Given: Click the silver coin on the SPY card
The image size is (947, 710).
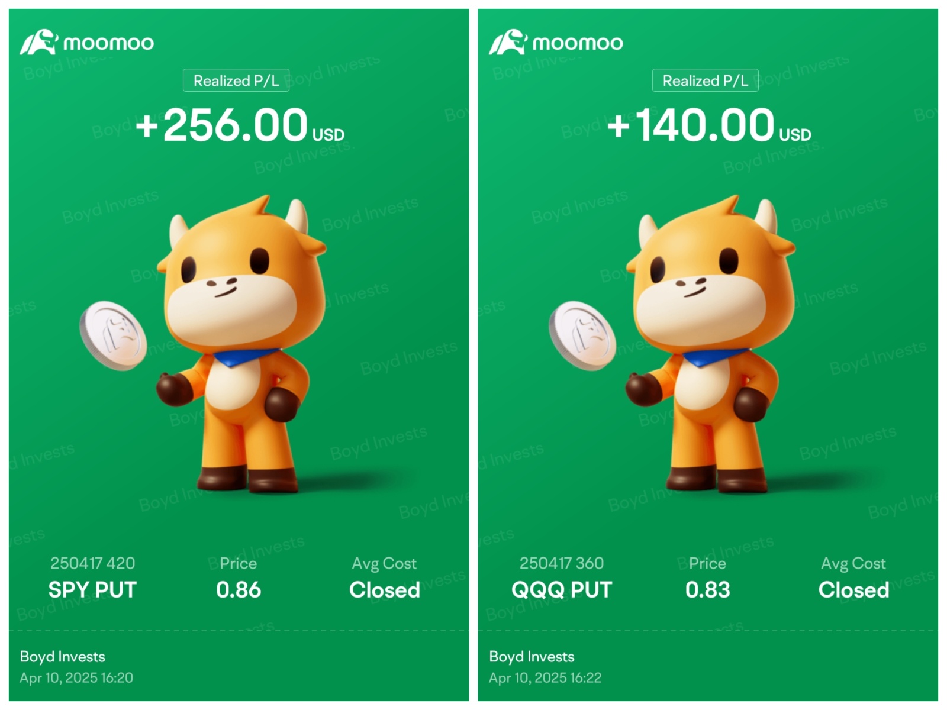Looking at the screenshot, I should (x=113, y=335).
